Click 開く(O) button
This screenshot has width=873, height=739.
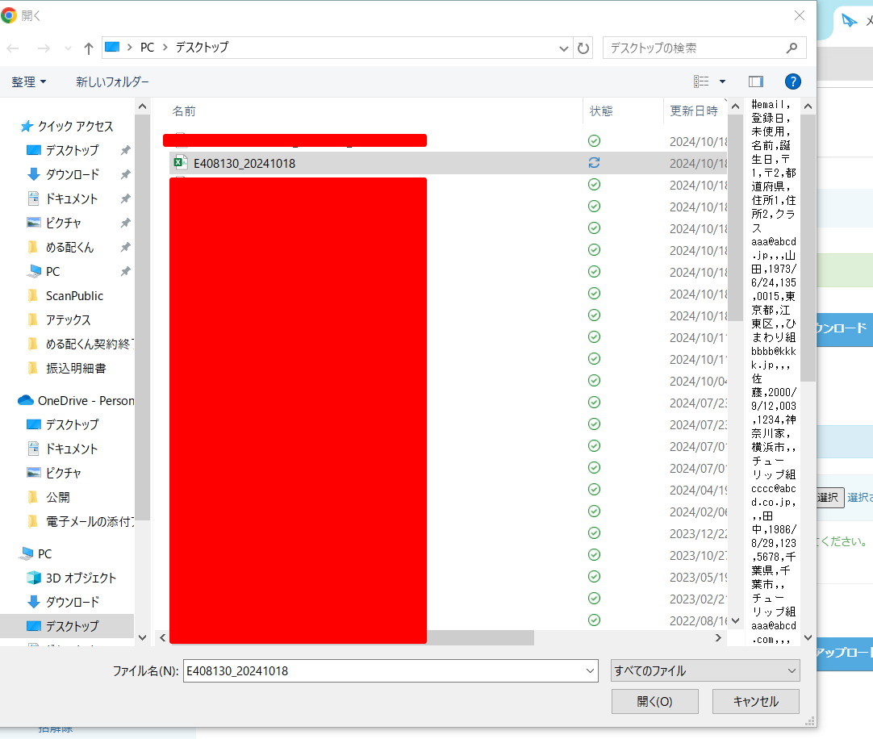[655, 702]
